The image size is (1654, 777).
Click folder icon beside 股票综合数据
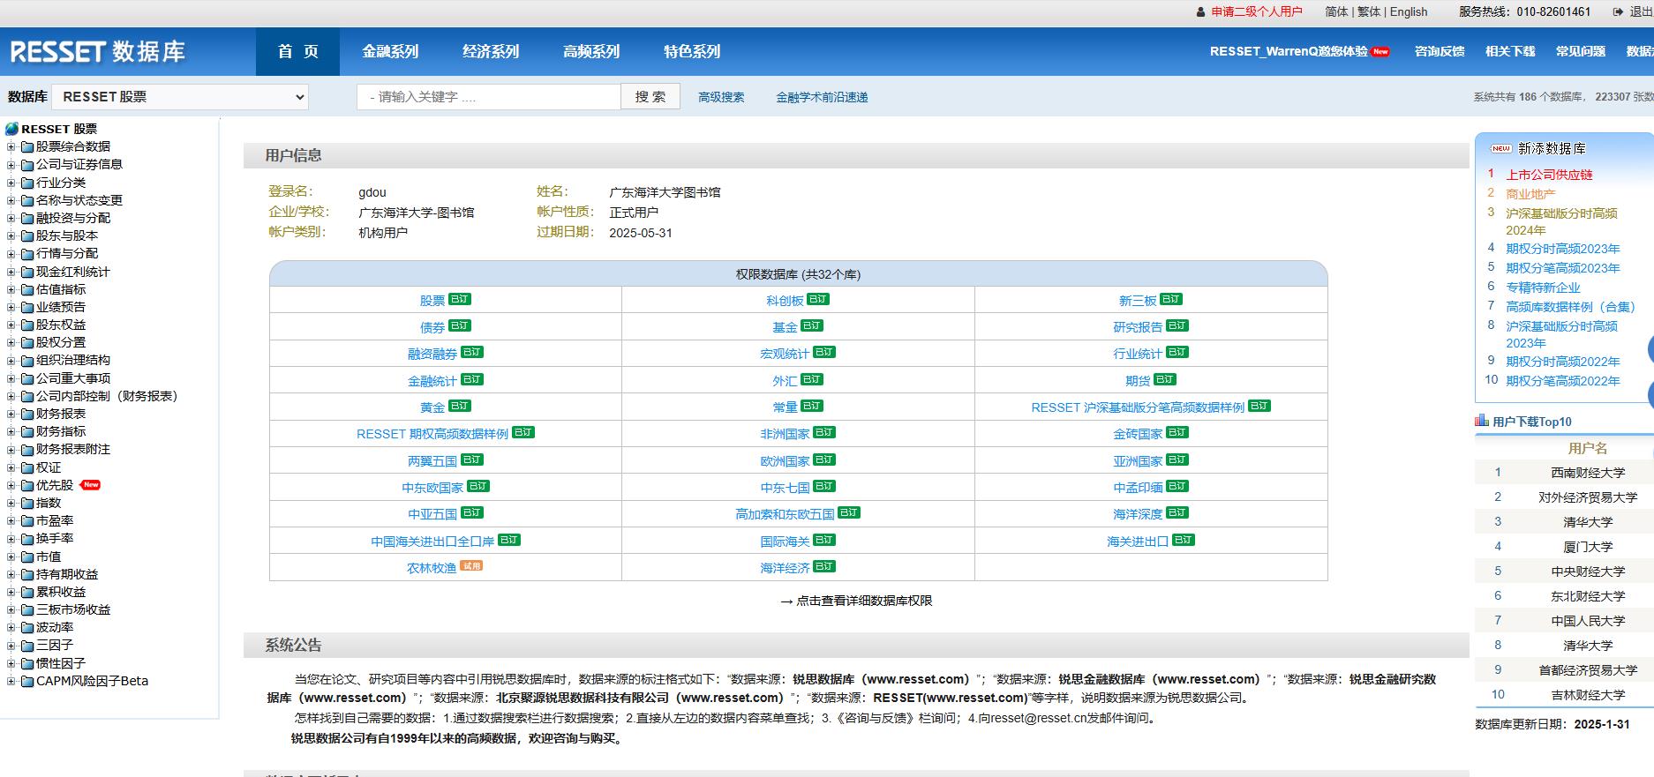26,147
